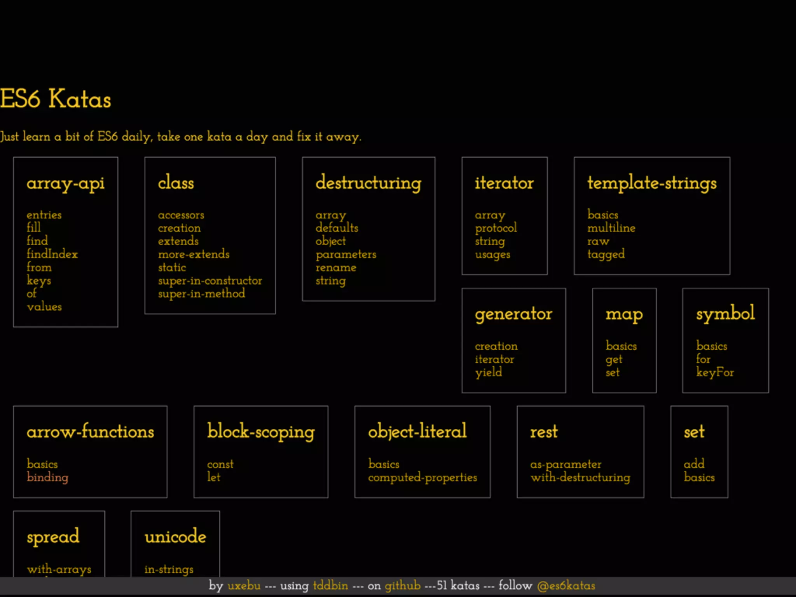Viewport: 796px width, 597px height.
Task: Open the findIndex kata under array-api
Action: pos(52,254)
